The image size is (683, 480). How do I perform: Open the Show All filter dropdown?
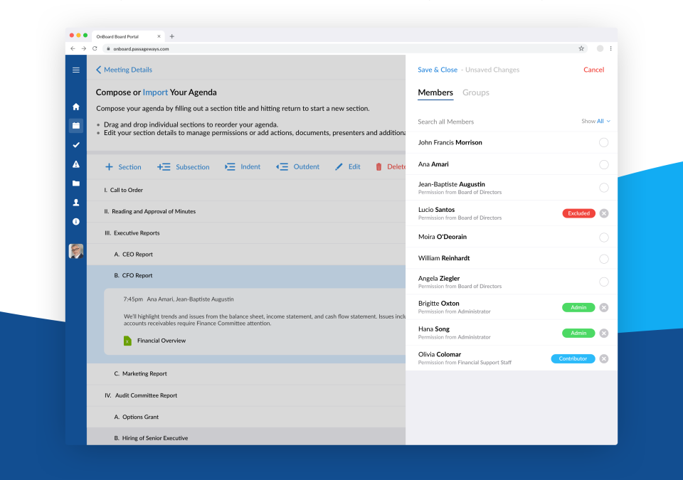coord(595,121)
